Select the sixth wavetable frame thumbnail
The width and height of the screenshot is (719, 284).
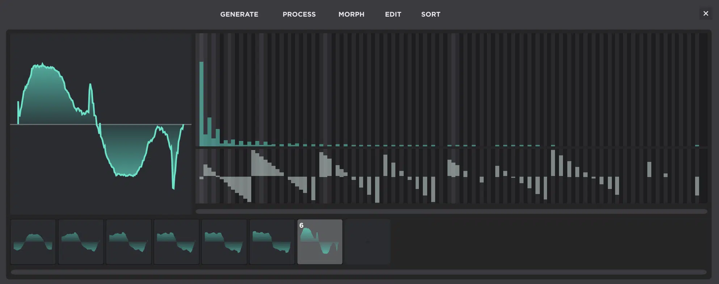272,242
